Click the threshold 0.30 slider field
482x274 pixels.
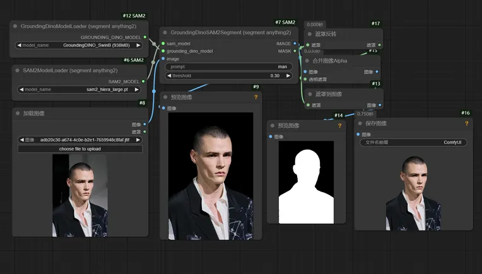point(229,76)
